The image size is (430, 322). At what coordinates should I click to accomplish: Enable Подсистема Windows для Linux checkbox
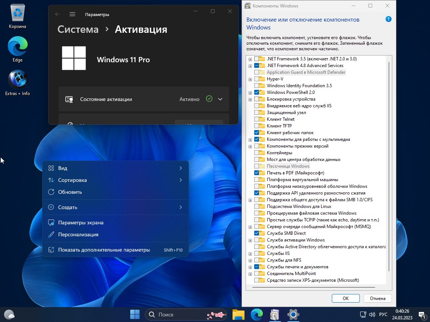click(x=256, y=206)
